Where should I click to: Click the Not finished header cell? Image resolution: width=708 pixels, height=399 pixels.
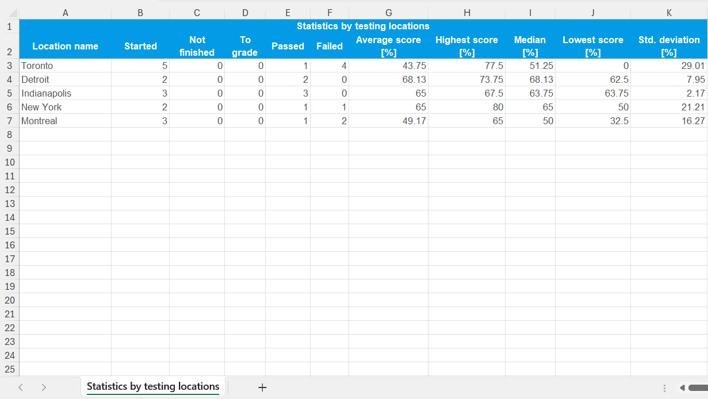[x=197, y=46]
